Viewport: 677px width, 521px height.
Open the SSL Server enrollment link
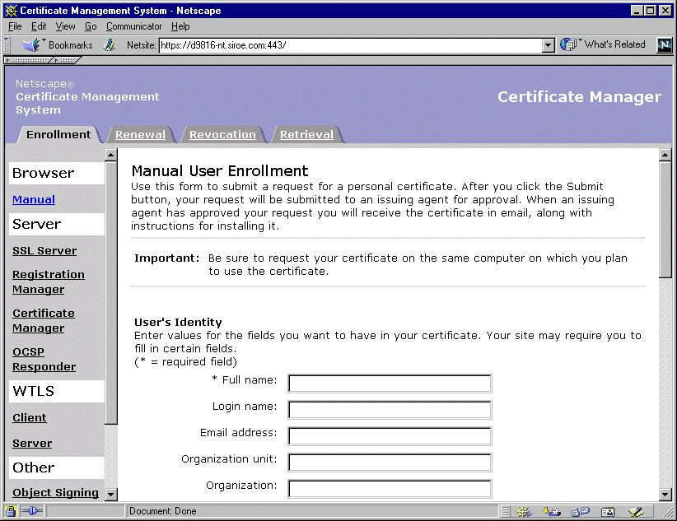click(x=44, y=250)
